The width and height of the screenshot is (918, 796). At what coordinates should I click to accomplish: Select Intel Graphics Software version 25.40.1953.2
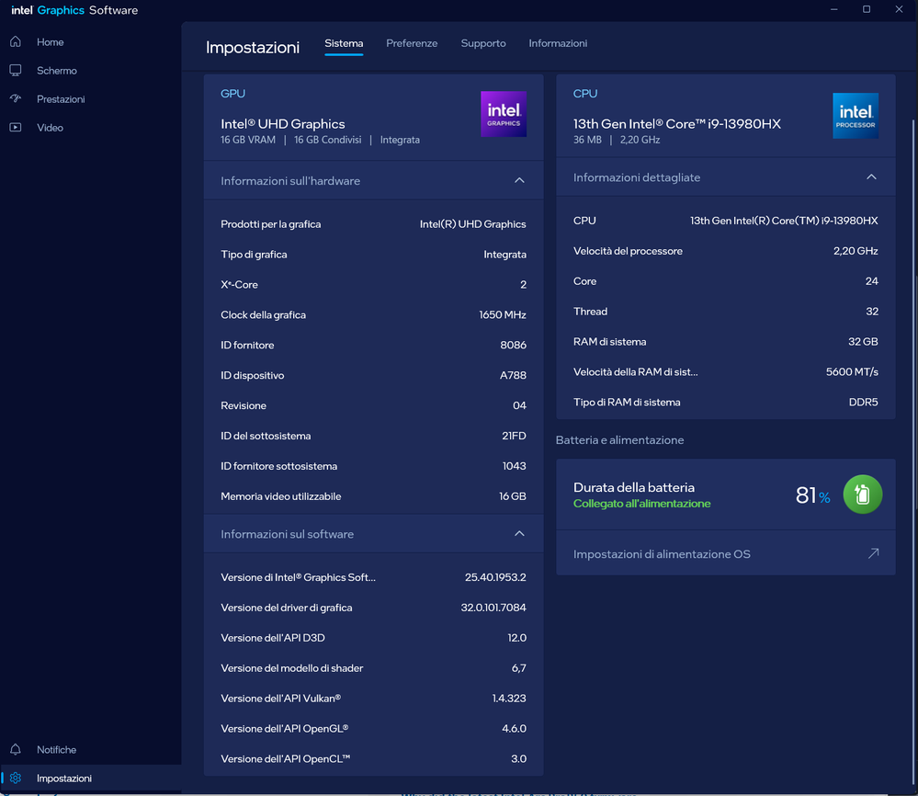click(x=495, y=577)
